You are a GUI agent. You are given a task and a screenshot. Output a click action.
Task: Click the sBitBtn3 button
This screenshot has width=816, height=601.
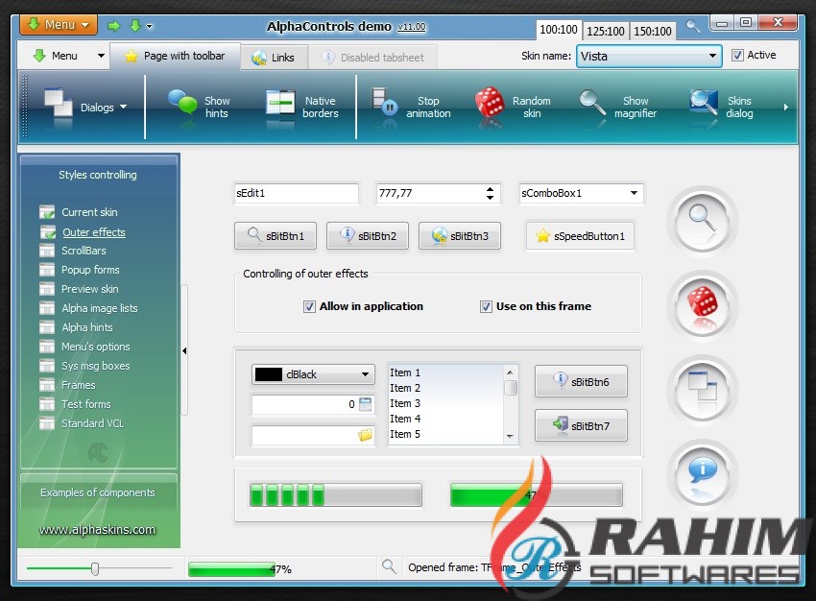(460, 236)
